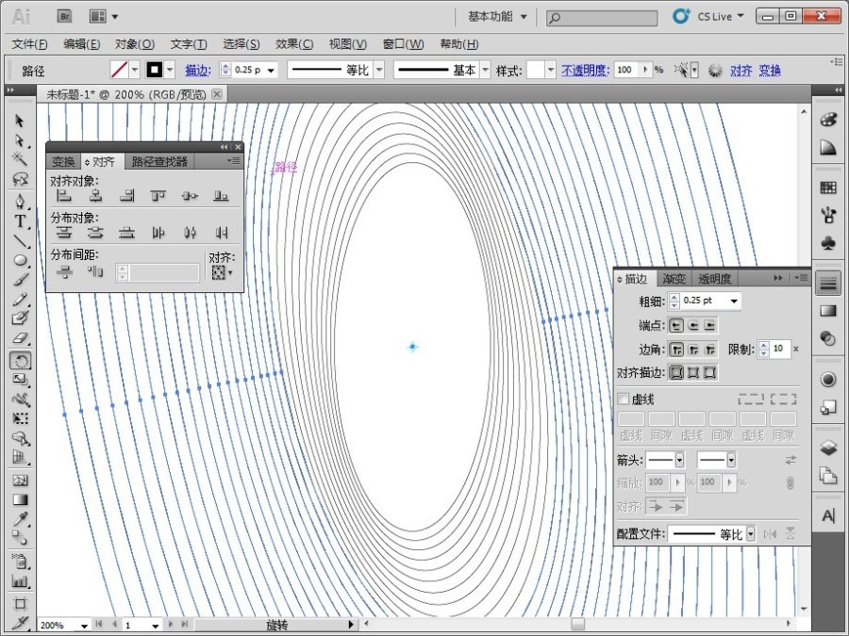Choose butt cap endpoint option
This screenshot has width=849, height=636.
[676, 325]
